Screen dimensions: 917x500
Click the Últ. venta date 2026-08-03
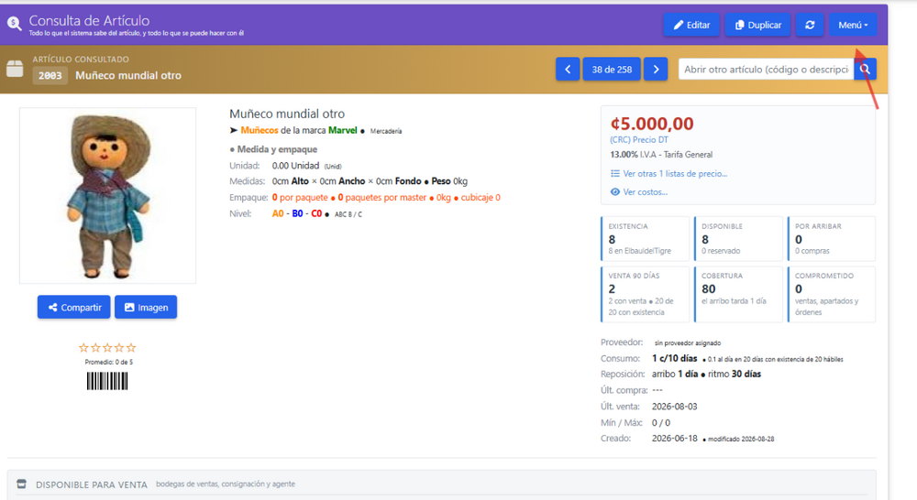point(674,407)
